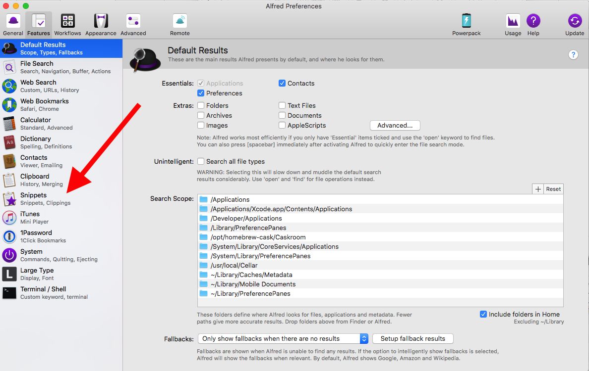Screen dimensions: 589x371
Task: Select the Calculator icon in sidebar
Action: coord(9,124)
